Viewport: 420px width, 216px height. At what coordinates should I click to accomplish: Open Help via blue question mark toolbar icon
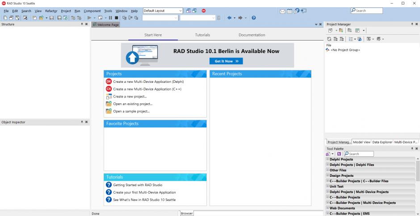(x=254, y=18)
